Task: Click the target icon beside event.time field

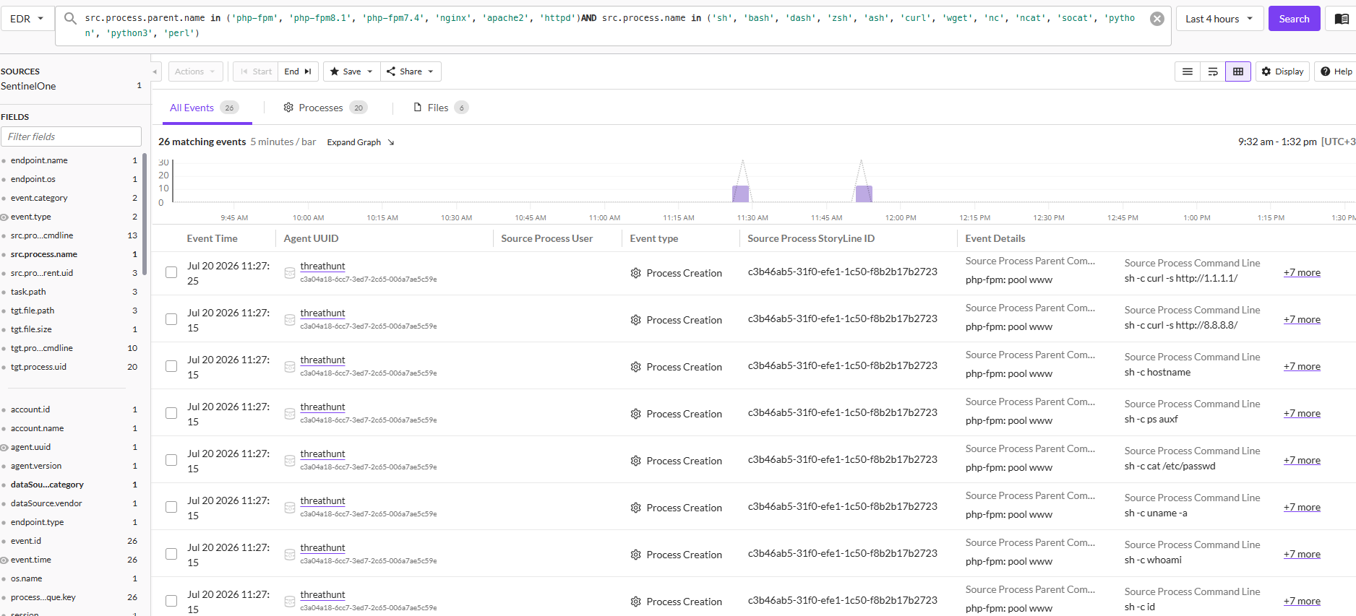Action: (4, 560)
